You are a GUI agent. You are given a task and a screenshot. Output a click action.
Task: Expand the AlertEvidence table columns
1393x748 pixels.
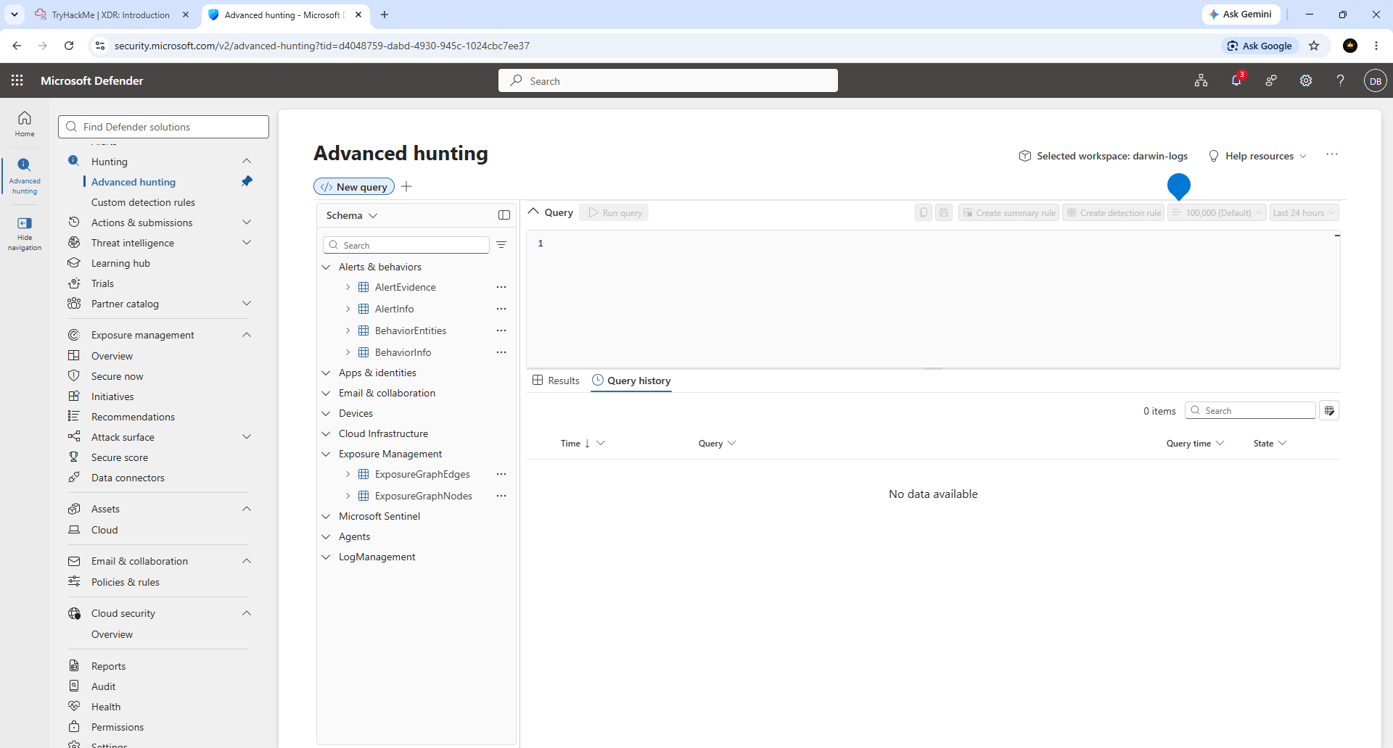[348, 287]
